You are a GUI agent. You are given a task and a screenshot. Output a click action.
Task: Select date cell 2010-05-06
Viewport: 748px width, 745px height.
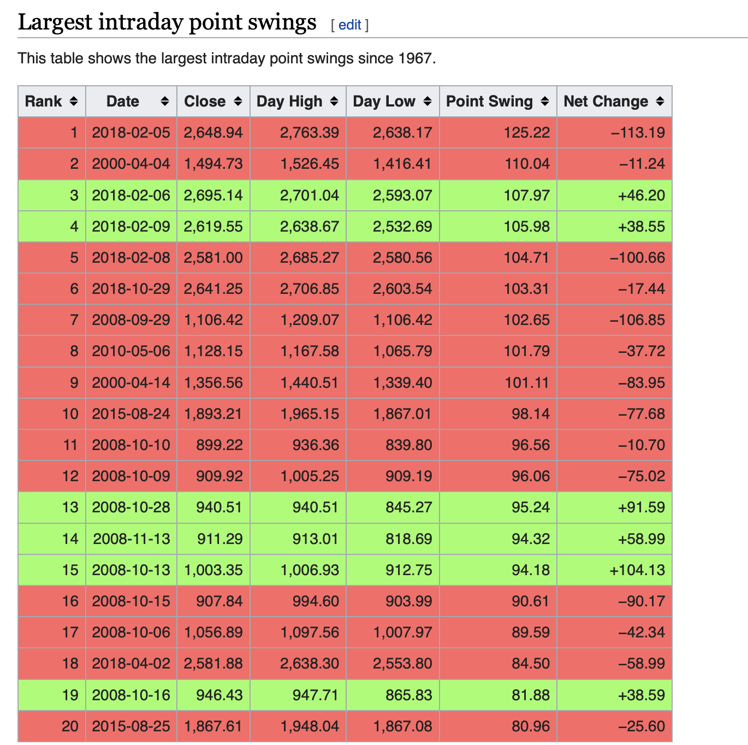click(x=131, y=351)
